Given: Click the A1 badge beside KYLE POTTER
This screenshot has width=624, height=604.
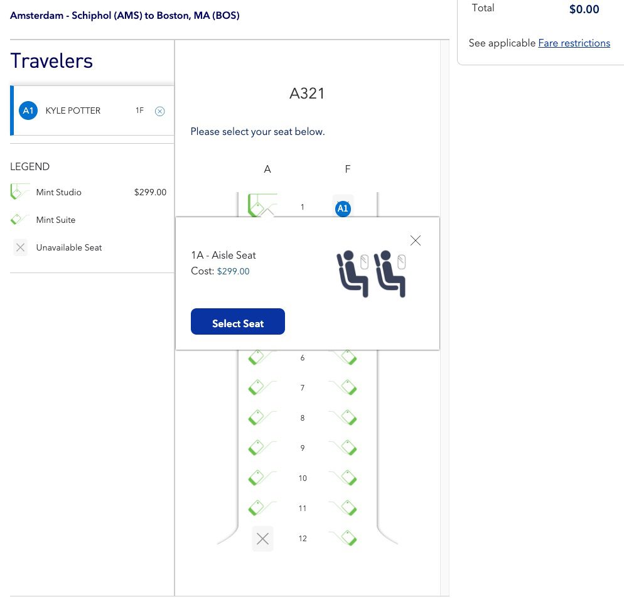Looking at the screenshot, I should click(x=28, y=111).
